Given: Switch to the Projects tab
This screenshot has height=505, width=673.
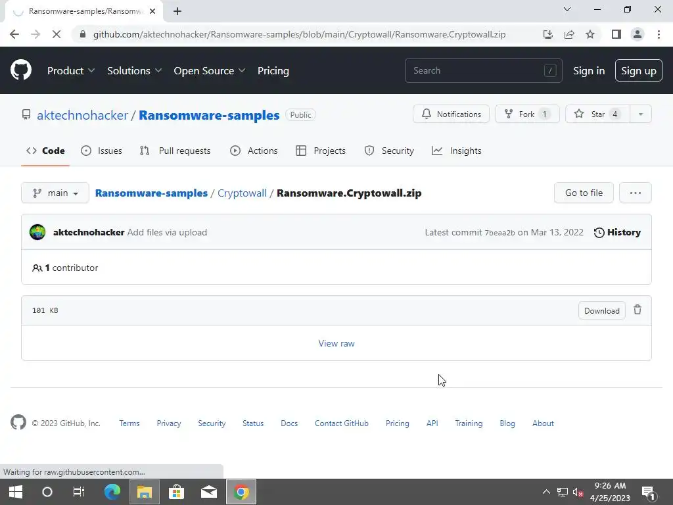Looking at the screenshot, I should click(x=321, y=151).
